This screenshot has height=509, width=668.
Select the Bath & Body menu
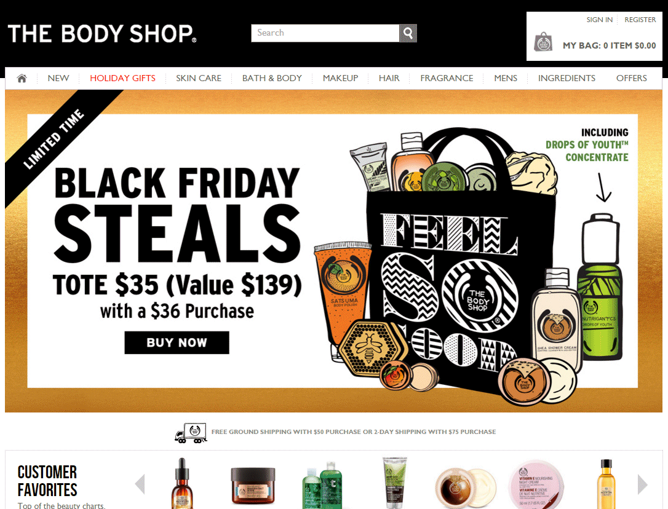tap(272, 78)
